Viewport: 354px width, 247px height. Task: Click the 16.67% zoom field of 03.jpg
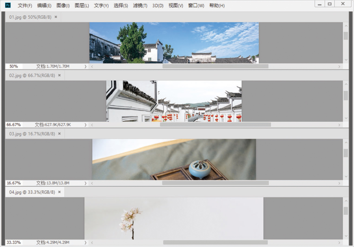point(14,183)
